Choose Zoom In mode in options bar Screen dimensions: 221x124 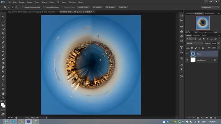click(13, 7)
